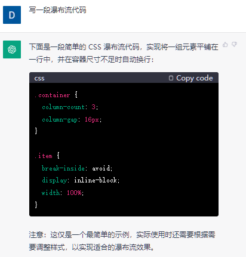Click the closing brace of .item rule
The width and height of the screenshot is (246, 257).
(36, 205)
